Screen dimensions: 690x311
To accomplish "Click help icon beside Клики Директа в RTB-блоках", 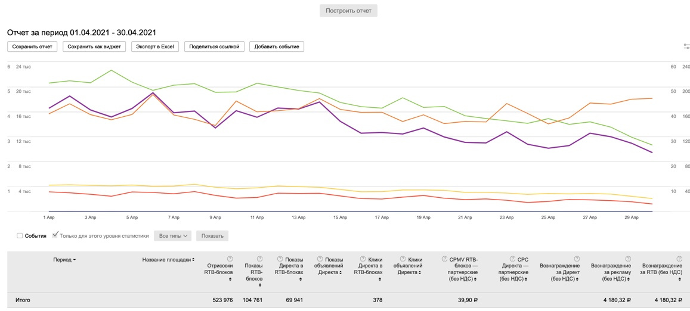I will [361, 259].
